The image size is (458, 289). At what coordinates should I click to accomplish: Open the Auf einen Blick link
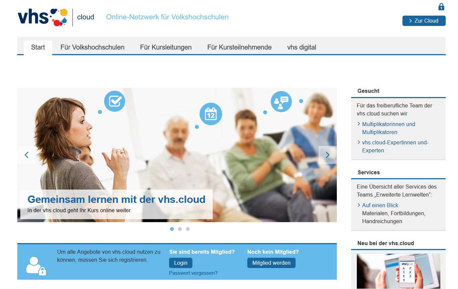click(x=380, y=205)
